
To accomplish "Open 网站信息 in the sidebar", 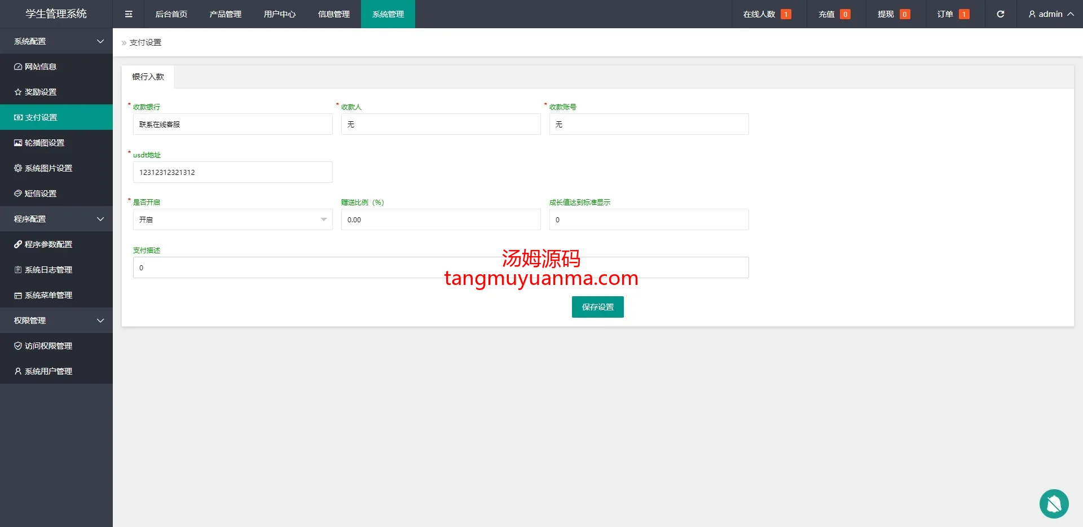I will (x=41, y=67).
